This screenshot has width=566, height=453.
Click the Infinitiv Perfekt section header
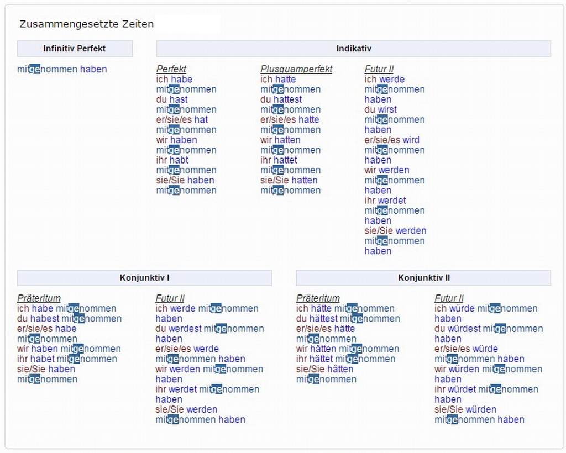(x=75, y=49)
